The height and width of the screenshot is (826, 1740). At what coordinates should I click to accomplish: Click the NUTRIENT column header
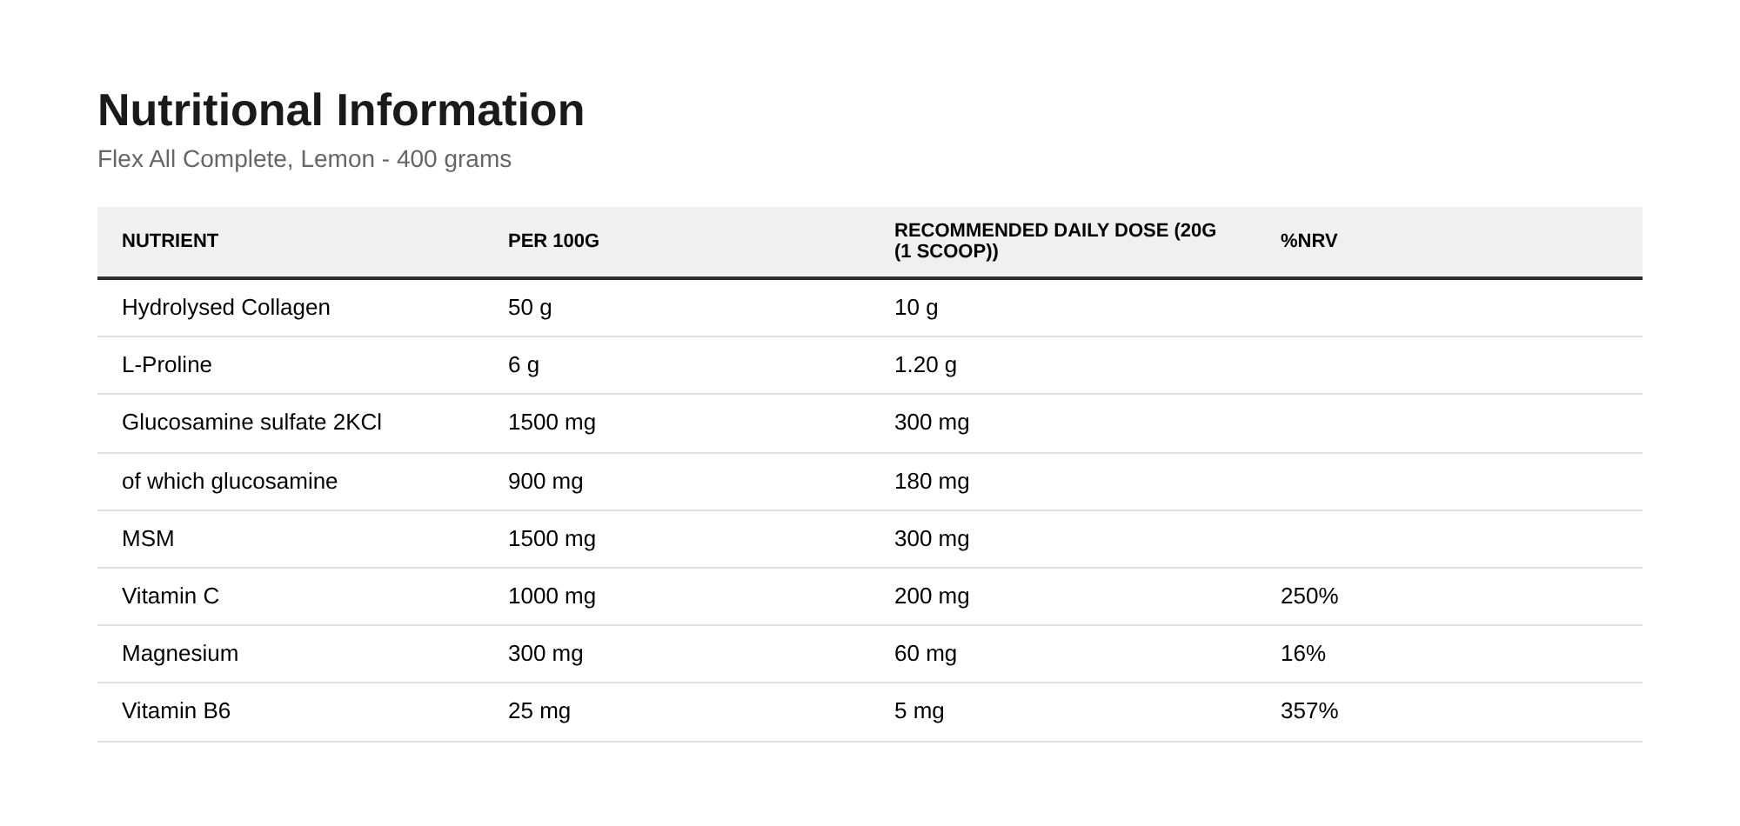pyautogui.click(x=170, y=241)
